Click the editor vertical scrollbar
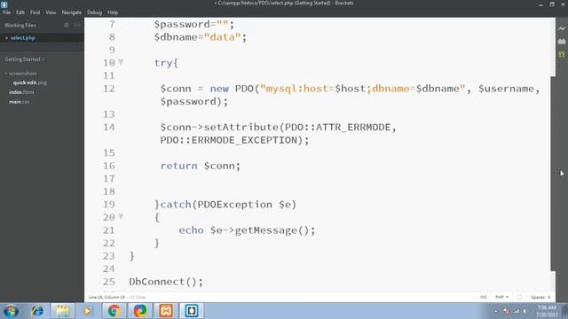 (553, 174)
